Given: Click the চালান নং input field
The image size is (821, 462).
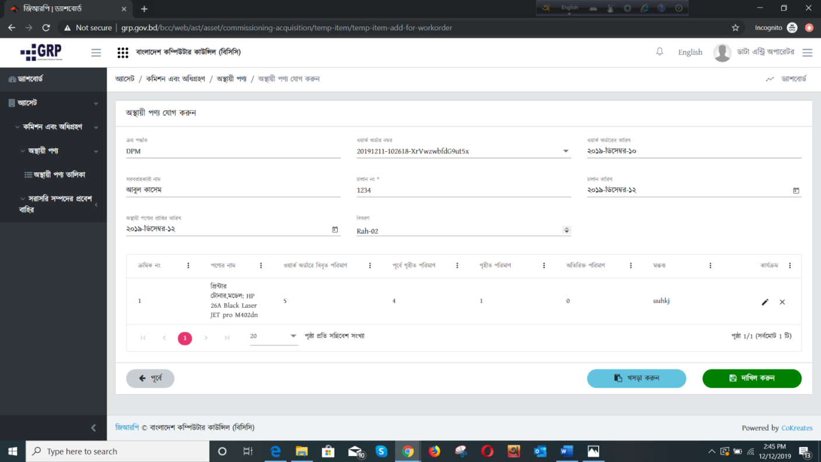Looking at the screenshot, I should coord(463,190).
